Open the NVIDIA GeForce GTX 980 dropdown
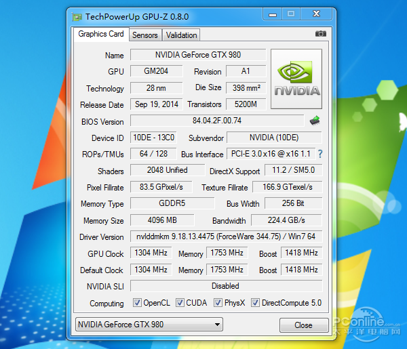 (149, 325)
